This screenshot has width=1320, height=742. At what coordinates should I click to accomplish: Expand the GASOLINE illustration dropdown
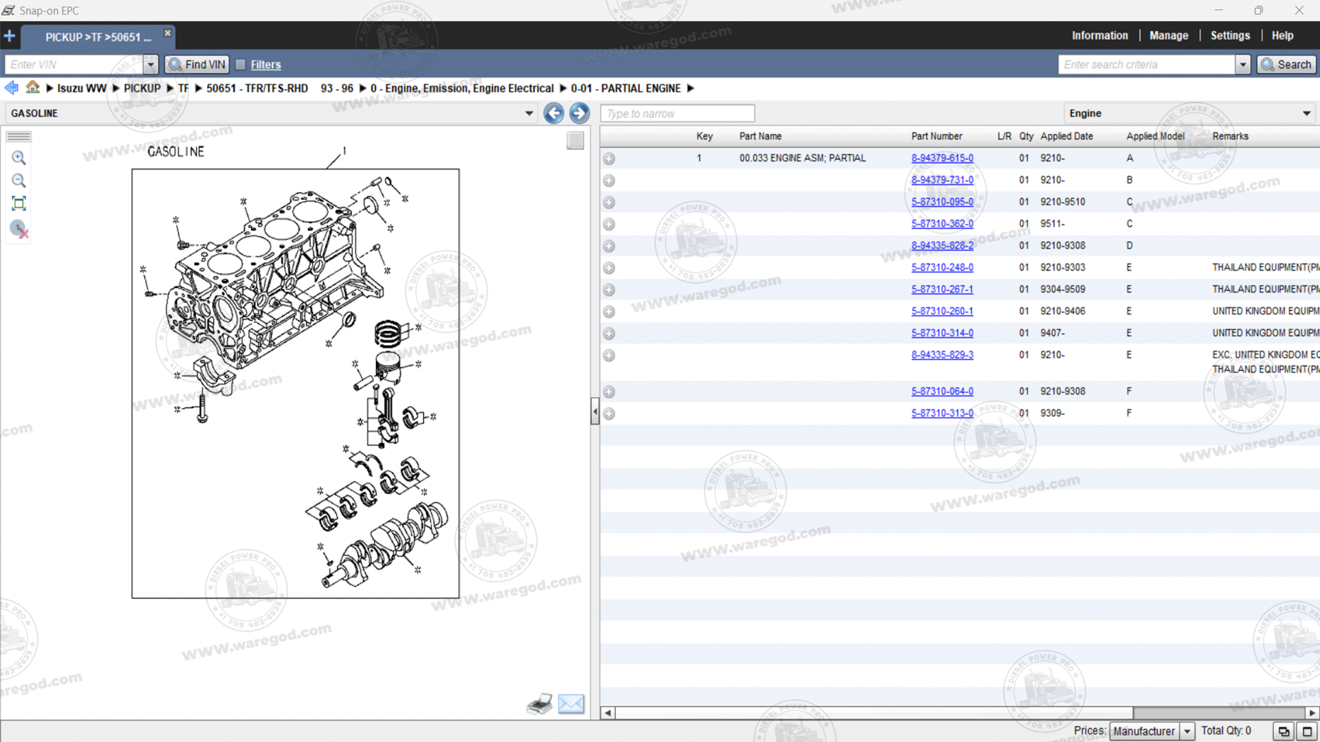pyautogui.click(x=529, y=113)
